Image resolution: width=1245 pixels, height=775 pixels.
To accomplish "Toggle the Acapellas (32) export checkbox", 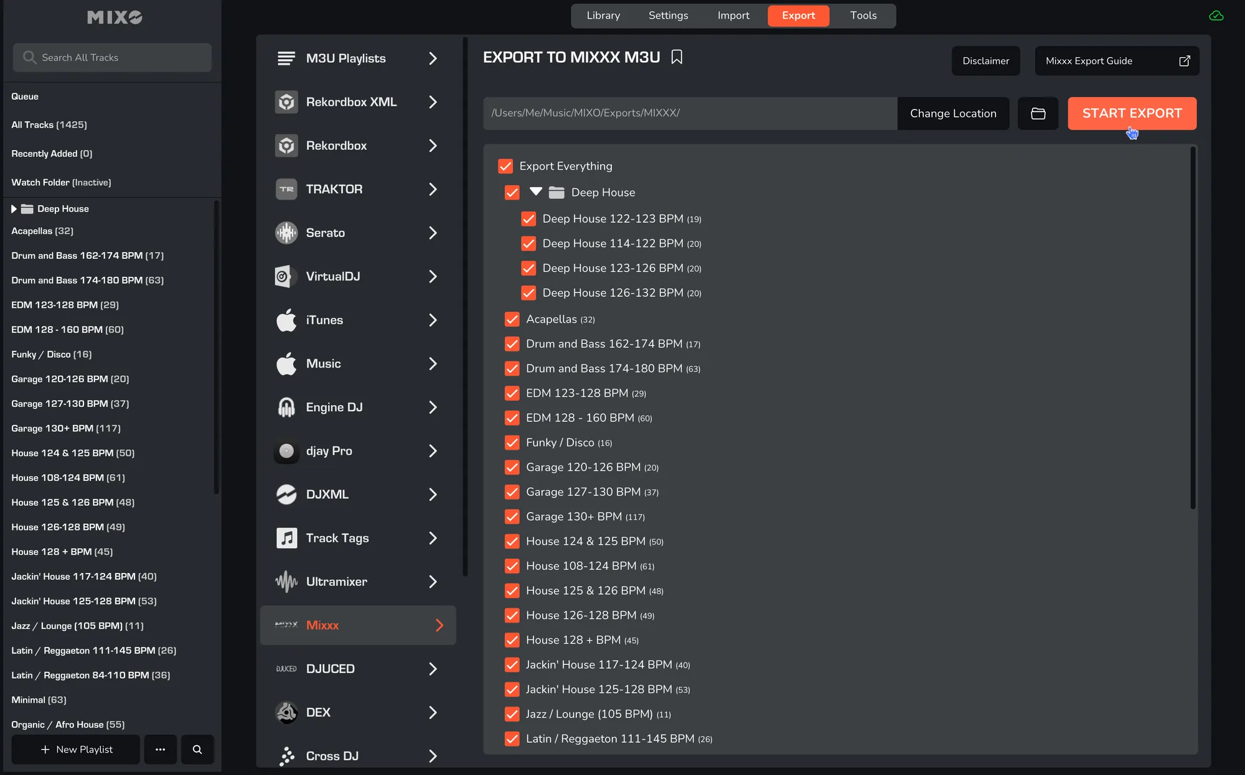I will 512,319.
